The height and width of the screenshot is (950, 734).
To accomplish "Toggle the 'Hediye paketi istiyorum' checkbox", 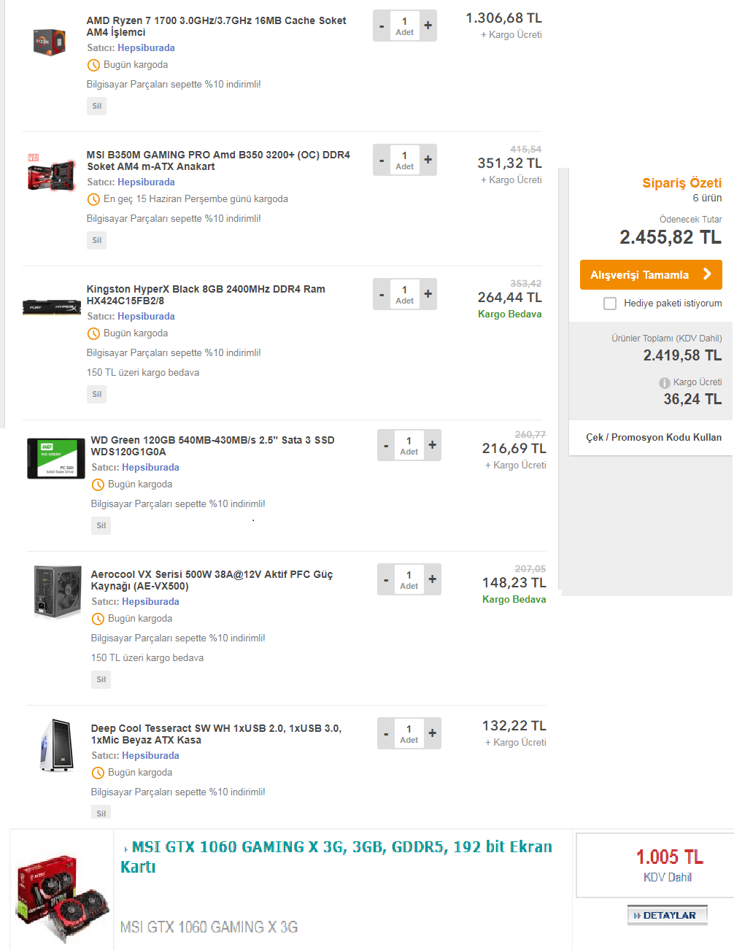I will 610,304.
